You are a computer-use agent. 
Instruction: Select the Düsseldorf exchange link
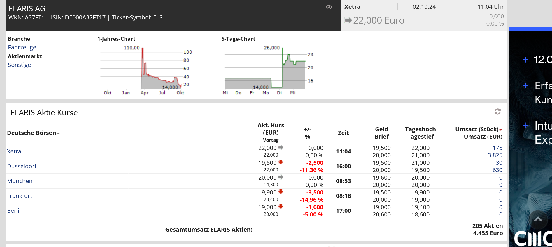(x=22, y=166)
